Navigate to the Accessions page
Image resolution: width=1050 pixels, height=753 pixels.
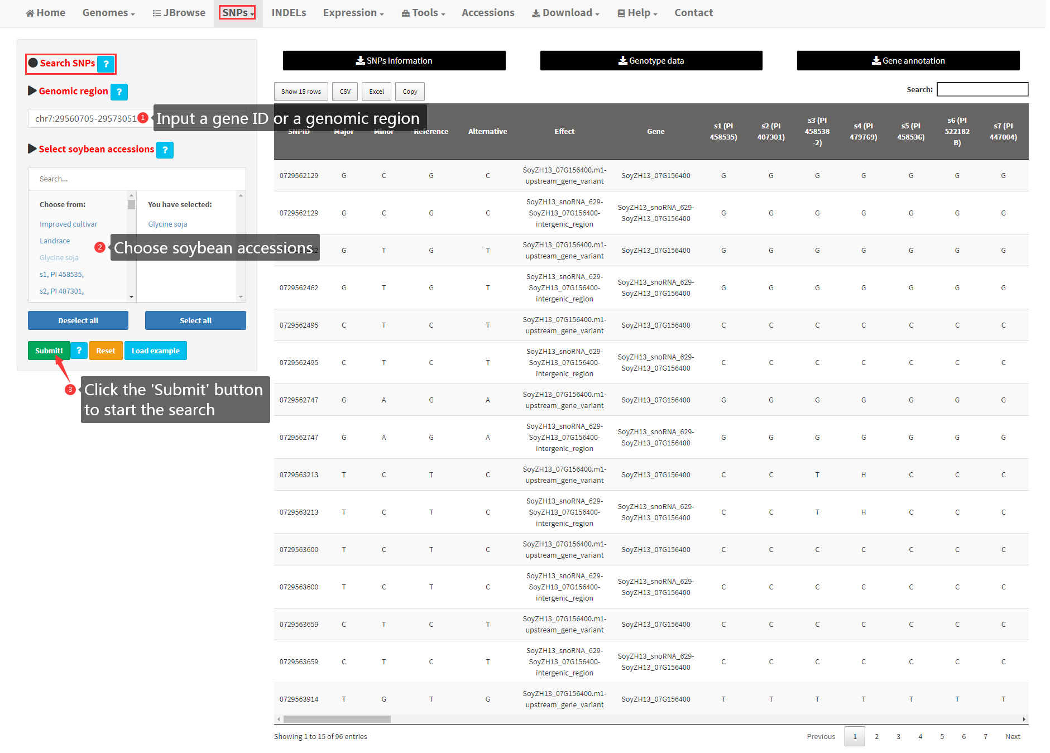point(488,13)
